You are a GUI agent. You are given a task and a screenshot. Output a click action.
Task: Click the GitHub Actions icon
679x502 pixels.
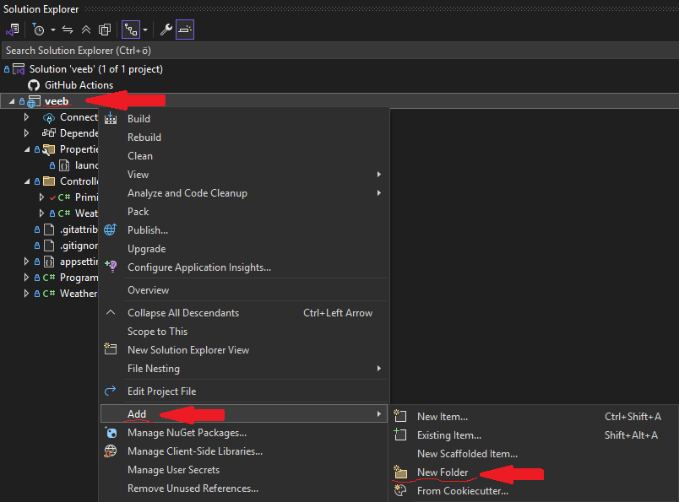(34, 85)
